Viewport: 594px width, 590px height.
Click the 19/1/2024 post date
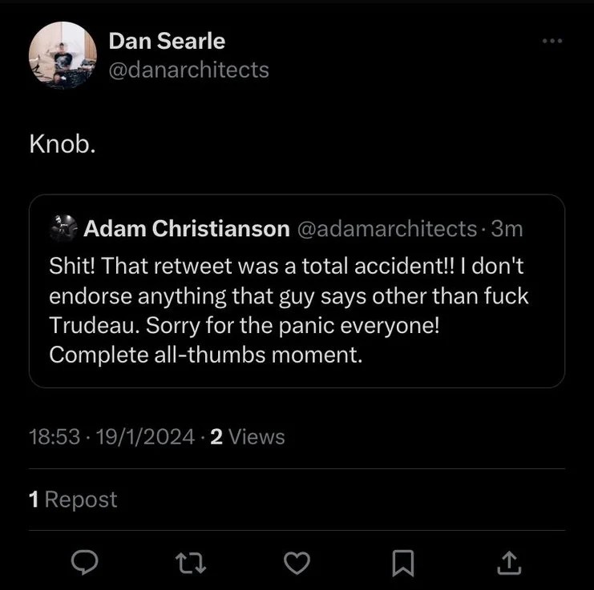[x=145, y=436]
